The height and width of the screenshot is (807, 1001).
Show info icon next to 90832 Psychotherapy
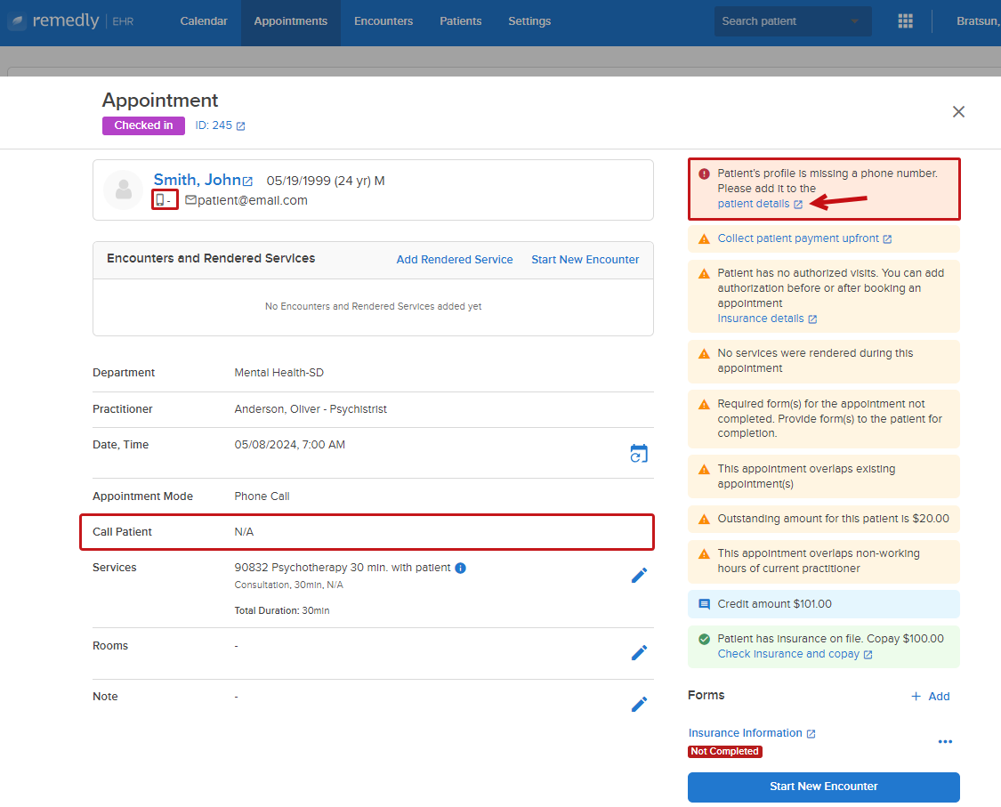(x=460, y=569)
